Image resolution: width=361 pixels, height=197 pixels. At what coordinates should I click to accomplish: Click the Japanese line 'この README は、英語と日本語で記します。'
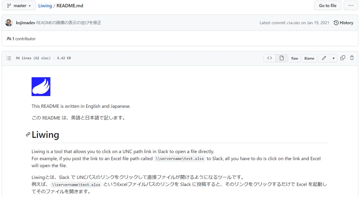tap(79, 118)
